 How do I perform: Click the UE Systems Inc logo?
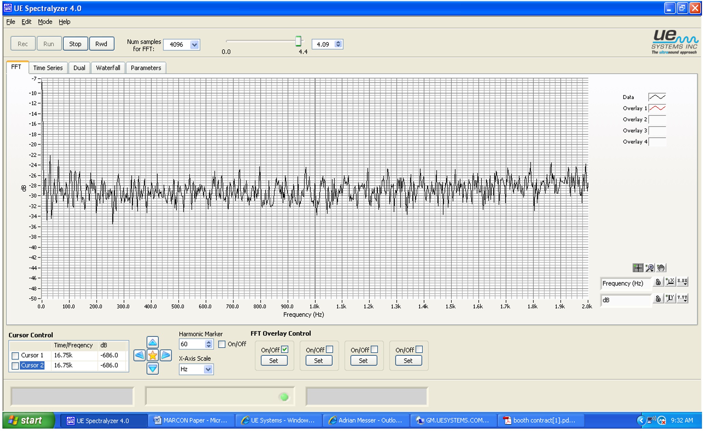(674, 42)
